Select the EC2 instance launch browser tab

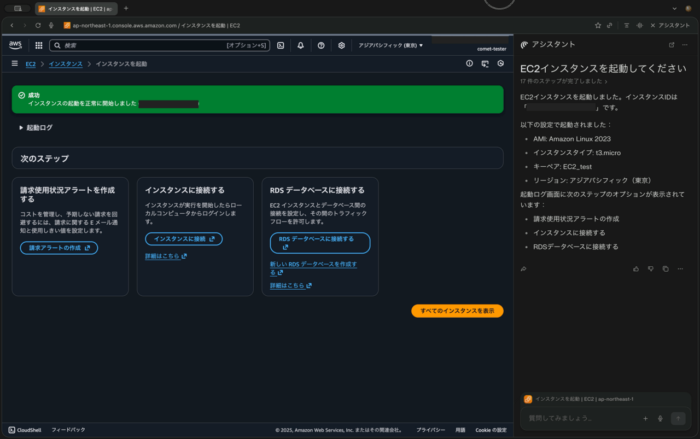(x=76, y=9)
